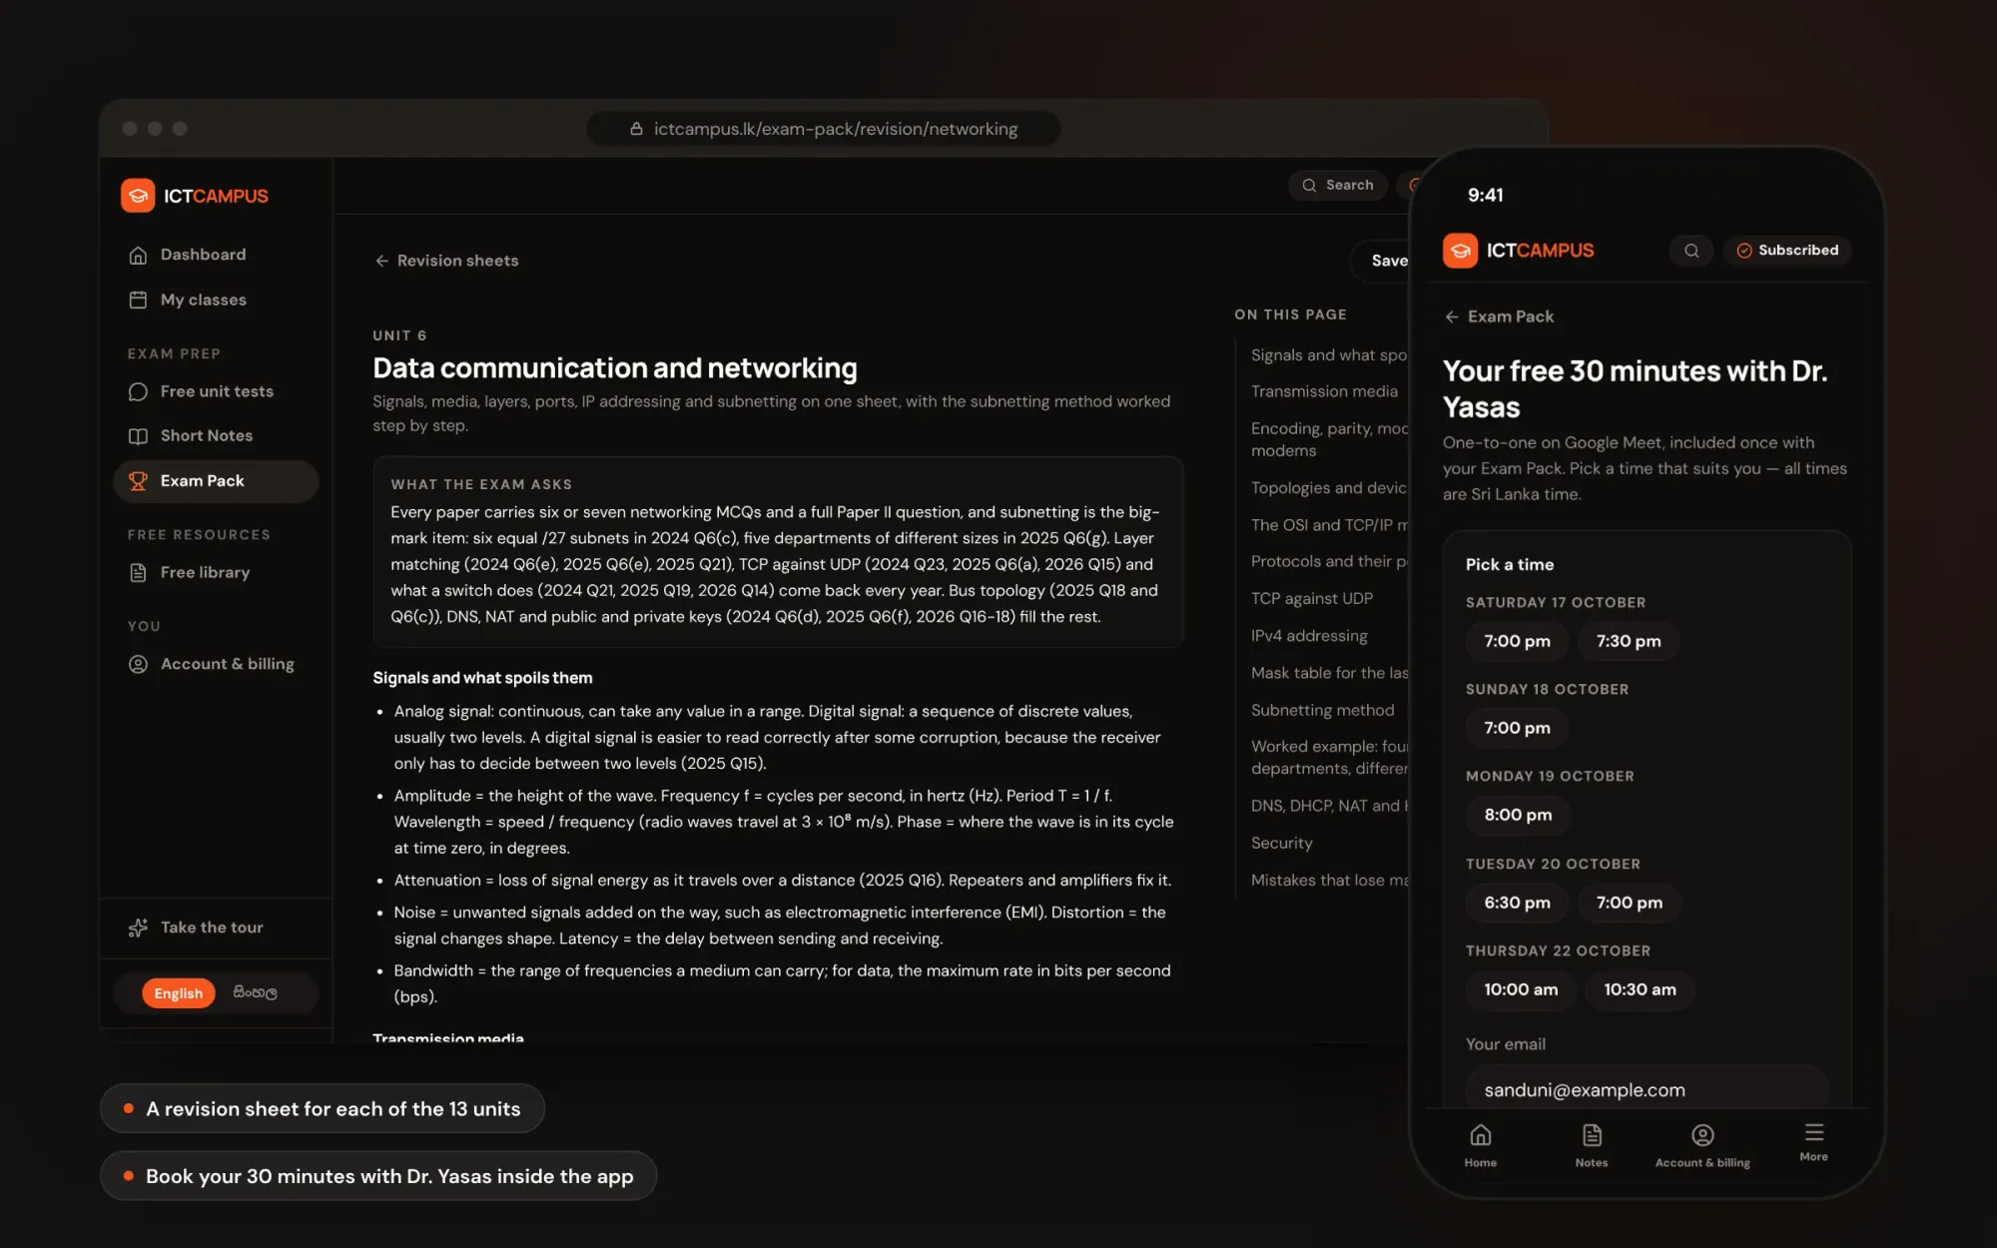Viewport: 1997px width, 1248px height.
Task: Go back to Revision sheets
Action: point(446,261)
